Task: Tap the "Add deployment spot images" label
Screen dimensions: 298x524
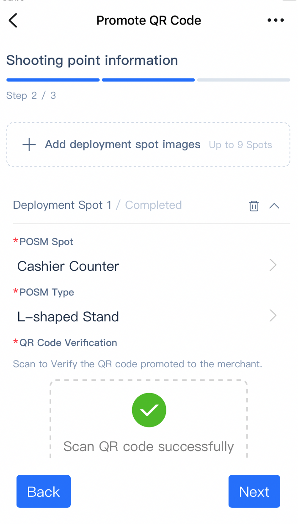Action: (x=123, y=144)
